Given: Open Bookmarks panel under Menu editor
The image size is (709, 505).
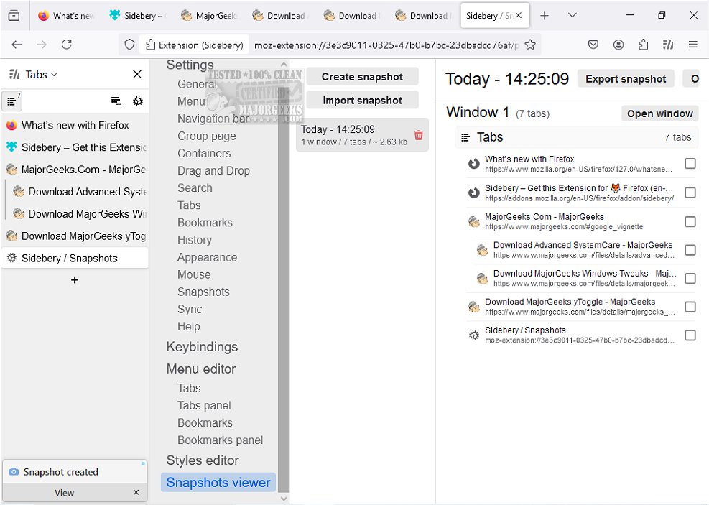Looking at the screenshot, I should pyautogui.click(x=221, y=440).
